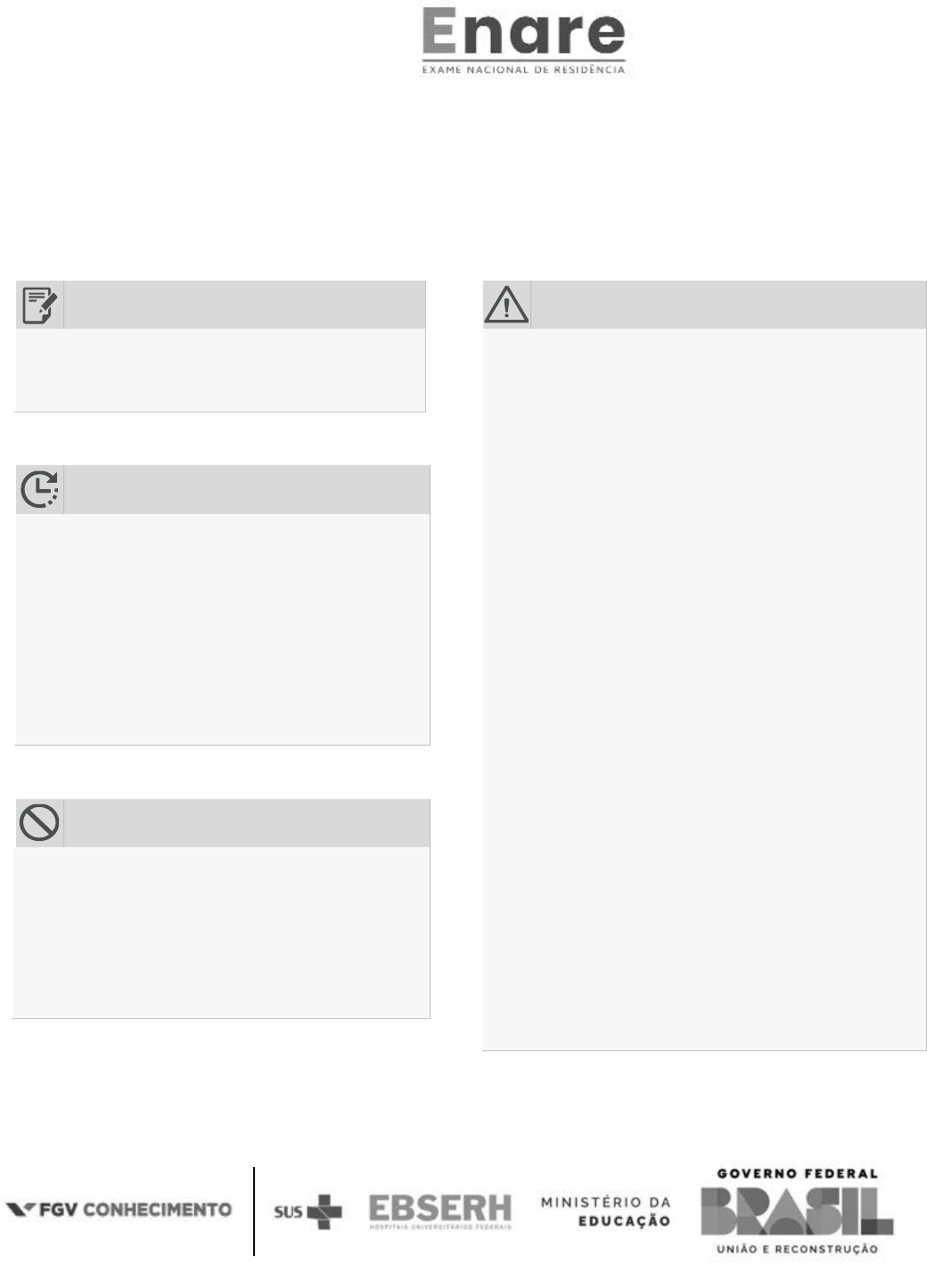Click the Ministério da Educação text

pos(605,1212)
